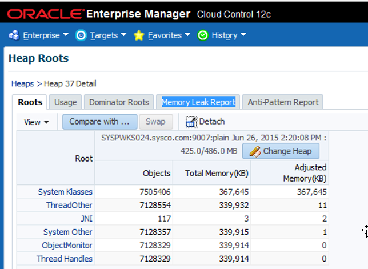Click the Cloud Control 12c title text
Screen dimensions: 368x269
pyautogui.click(x=234, y=14)
